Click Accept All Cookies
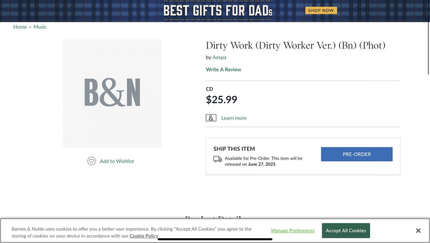 point(346,231)
